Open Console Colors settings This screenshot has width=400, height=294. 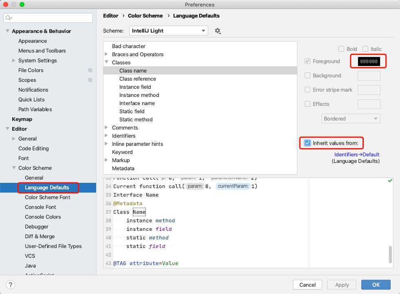(x=43, y=217)
